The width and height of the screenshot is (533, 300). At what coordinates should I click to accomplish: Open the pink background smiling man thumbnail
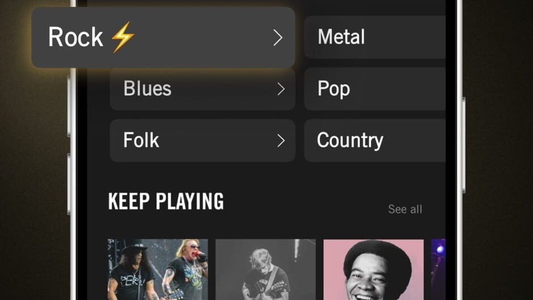374,269
